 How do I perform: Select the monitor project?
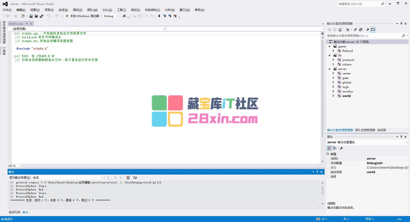[348, 92]
